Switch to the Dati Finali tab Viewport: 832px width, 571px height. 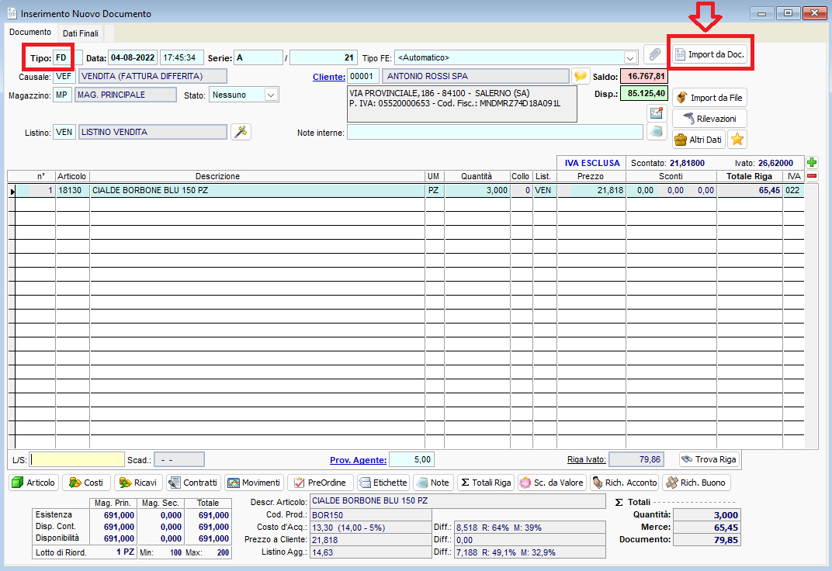(x=80, y=33)
